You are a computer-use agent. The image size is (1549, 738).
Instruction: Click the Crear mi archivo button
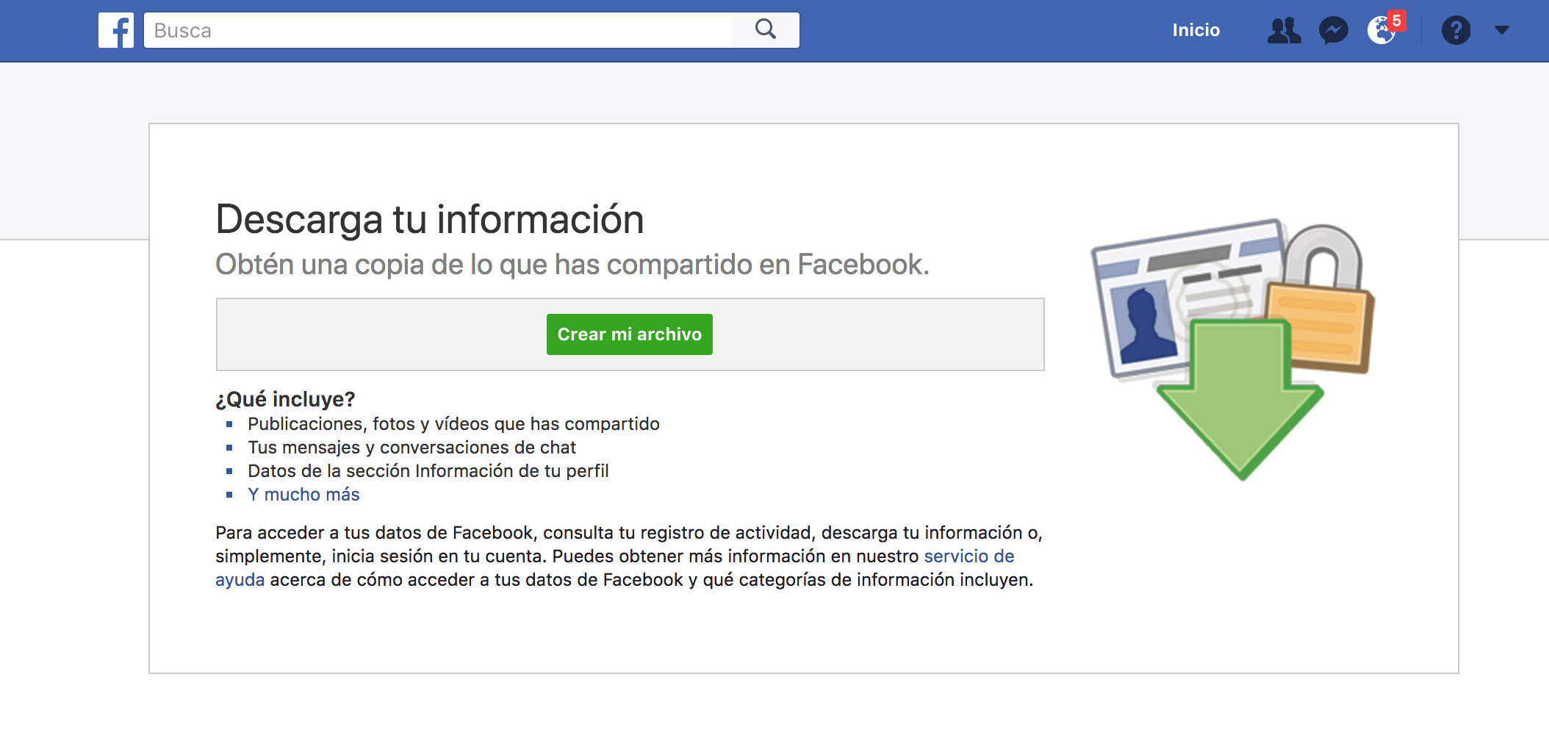[630, 334]
